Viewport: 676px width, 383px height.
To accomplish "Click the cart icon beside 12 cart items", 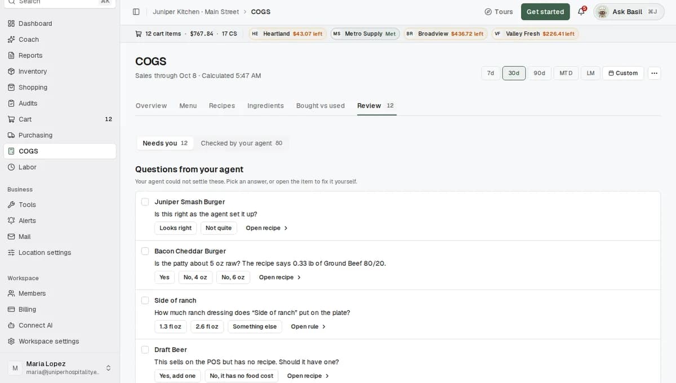I will point(139,34).
